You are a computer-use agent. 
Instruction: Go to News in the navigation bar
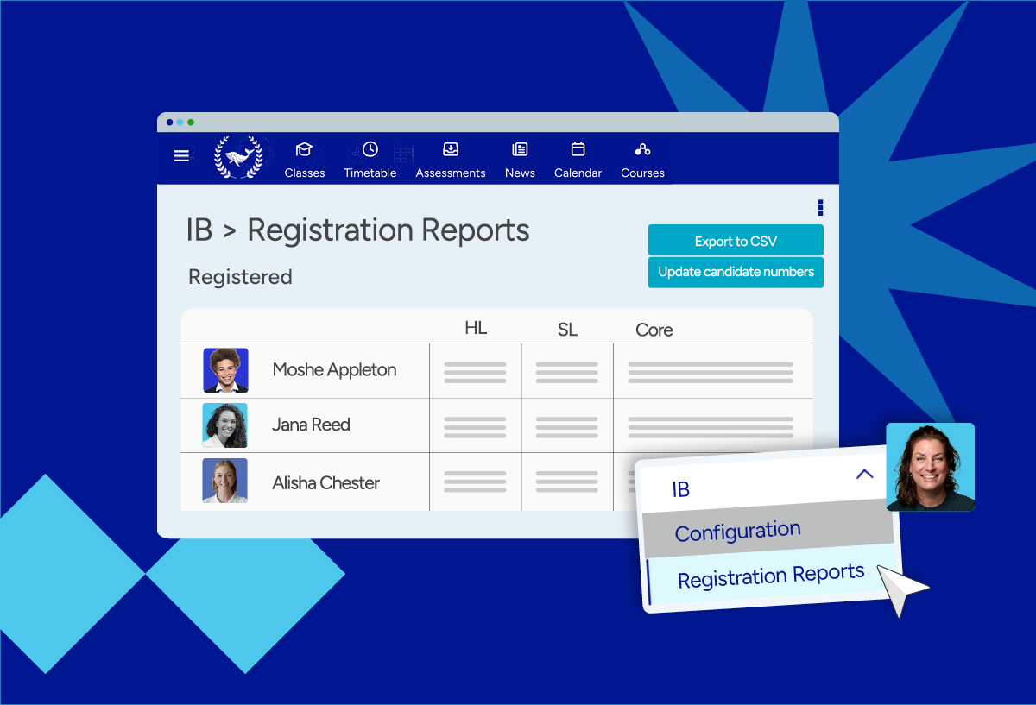tap(520, 160)
